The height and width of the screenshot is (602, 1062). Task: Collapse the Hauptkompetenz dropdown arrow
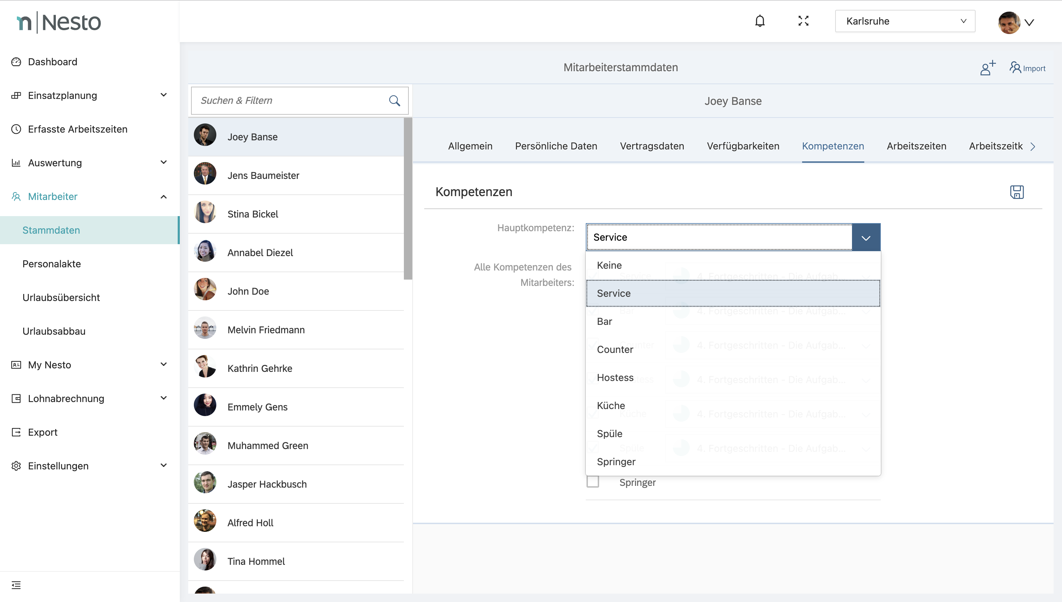866,237
